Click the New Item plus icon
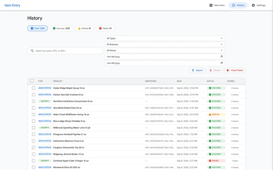This screenshot has height=170, width=273. coord(211,5)
